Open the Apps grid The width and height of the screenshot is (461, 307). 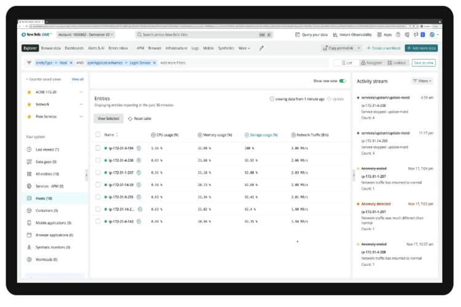click(x=384, y=34)
